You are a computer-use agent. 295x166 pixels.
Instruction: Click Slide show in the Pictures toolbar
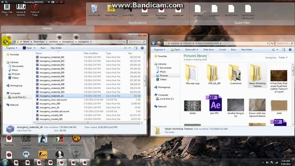point(208,50)
